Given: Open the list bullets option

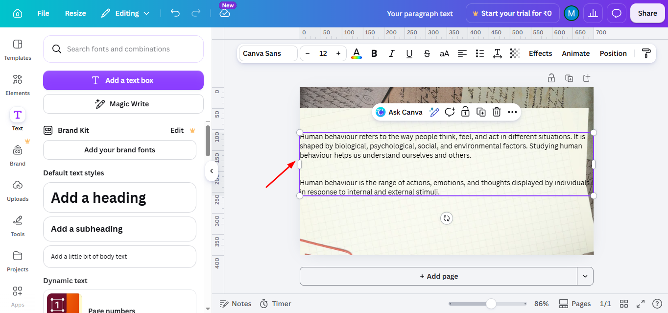Looking at the screenshot, I should pyautogui.click(x=480, y=53).
